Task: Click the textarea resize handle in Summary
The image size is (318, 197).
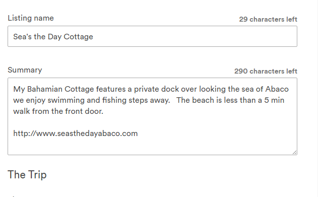Action: click(x=294, y=153)
